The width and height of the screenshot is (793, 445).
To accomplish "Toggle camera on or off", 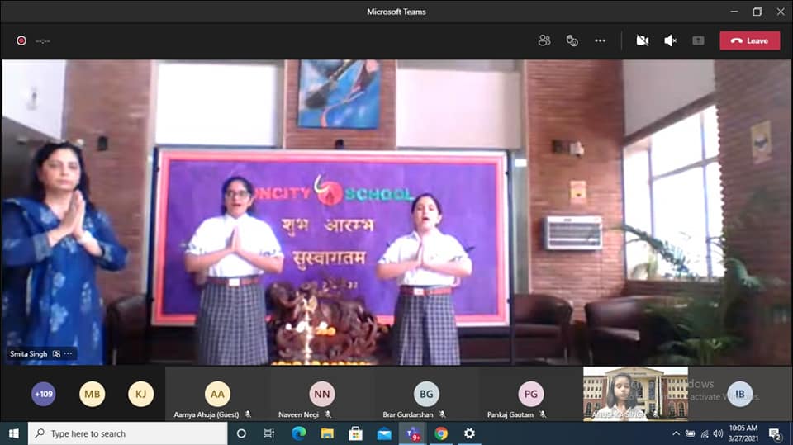I will click(x=643, y=40).
